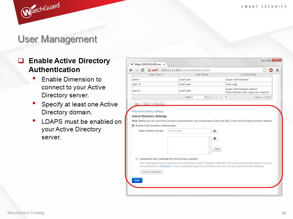The image size is (293, 219).
Task: Click the browser back arrow
Action: 131,70
